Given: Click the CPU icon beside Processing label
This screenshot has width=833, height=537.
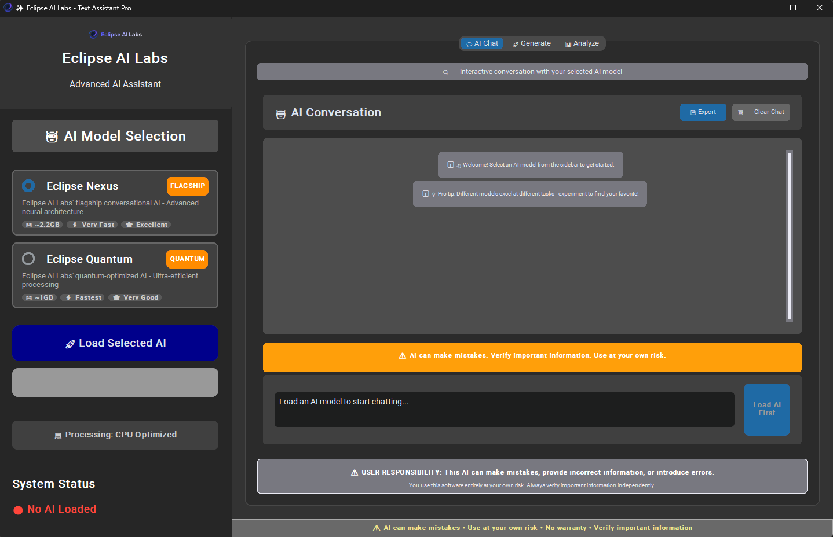Looking at the screenshot, I should tap(58, 436).
